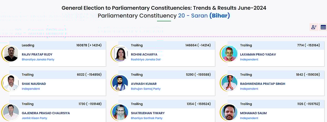Image resolution: width=327 pixels, height=122 pixels.
Task: Click Shatrudhan Tiwary's photo
Action: [120, 112]
